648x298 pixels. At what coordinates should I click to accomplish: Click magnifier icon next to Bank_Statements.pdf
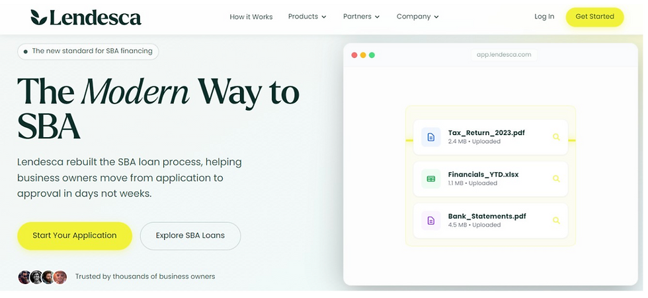point(556,220)
